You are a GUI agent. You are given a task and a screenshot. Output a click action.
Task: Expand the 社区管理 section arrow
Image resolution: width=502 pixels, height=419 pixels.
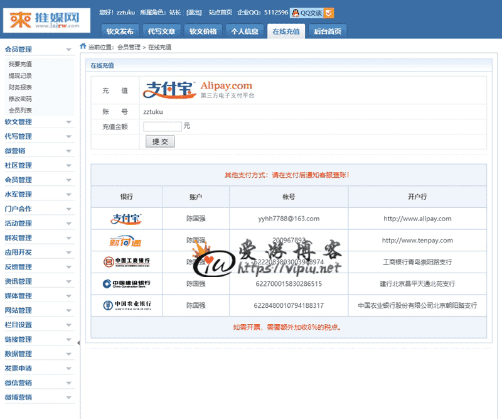68,165
